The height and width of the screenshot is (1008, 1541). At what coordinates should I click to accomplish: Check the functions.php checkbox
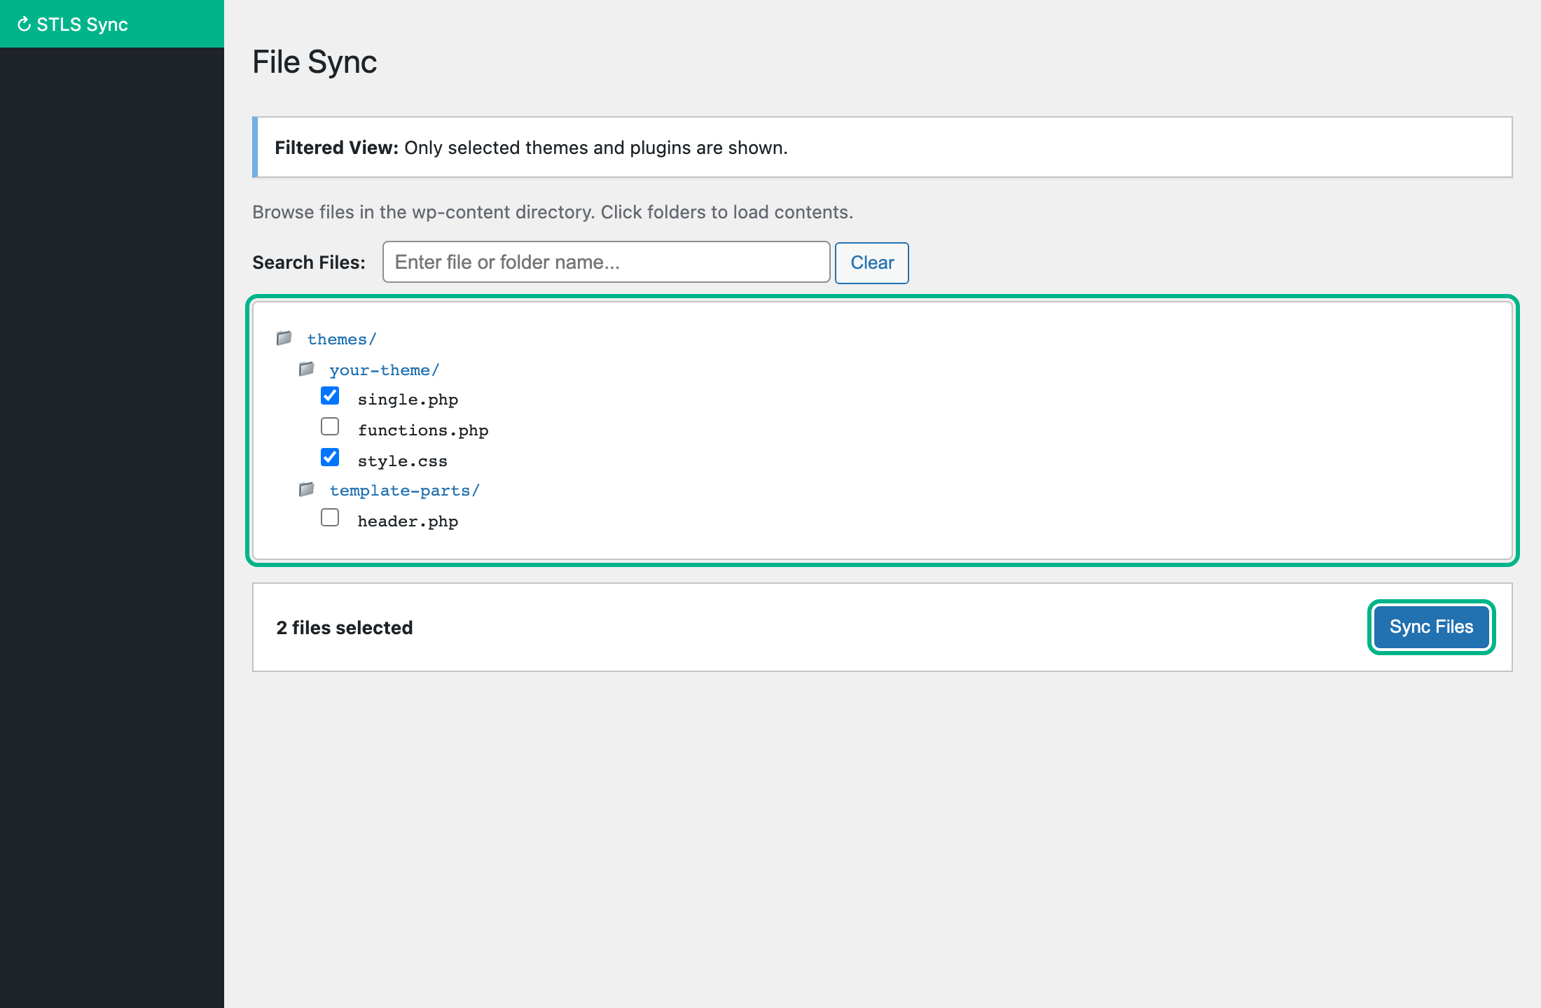coord(330,426)
